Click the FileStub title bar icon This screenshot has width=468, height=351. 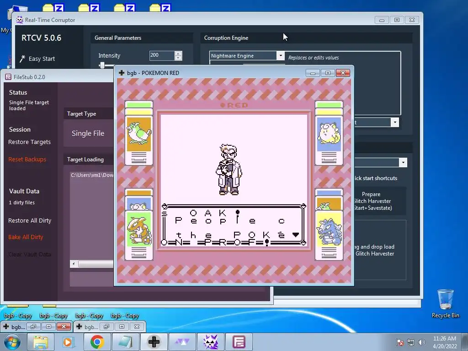click(8, 77)
